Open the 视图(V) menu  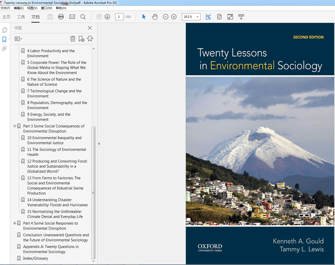[x=32, y=8]
